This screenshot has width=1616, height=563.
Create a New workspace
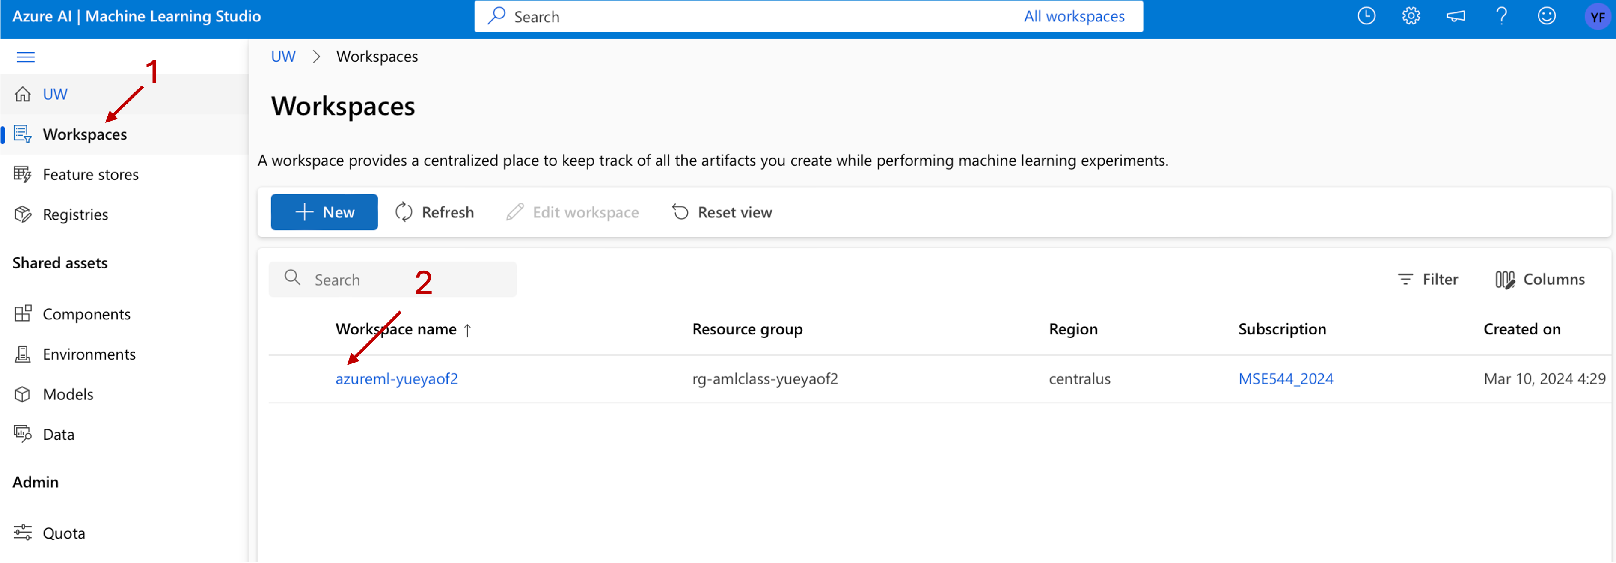coord(324,212)
